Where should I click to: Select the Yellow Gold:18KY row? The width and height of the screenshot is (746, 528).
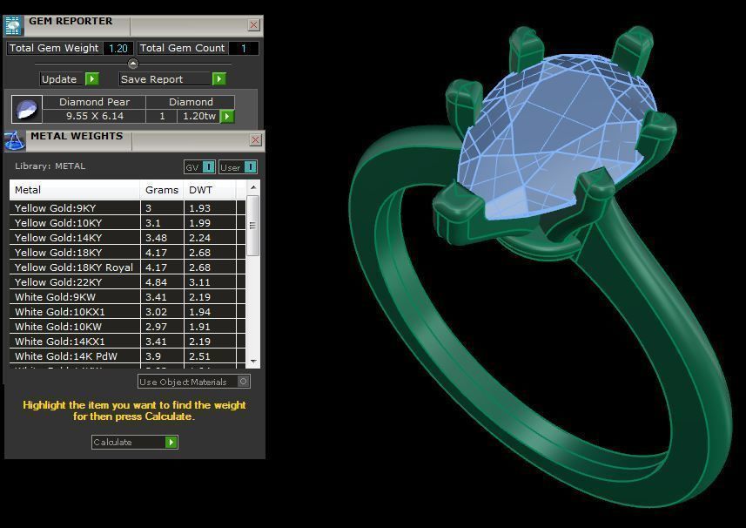pos(127,253)
